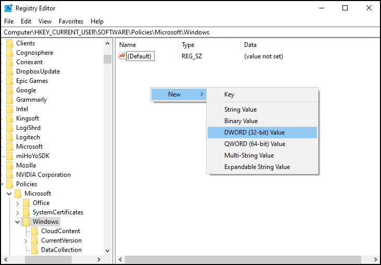Select the Epic Games key label
Screen dimensions: 381x265
(32, 81)
